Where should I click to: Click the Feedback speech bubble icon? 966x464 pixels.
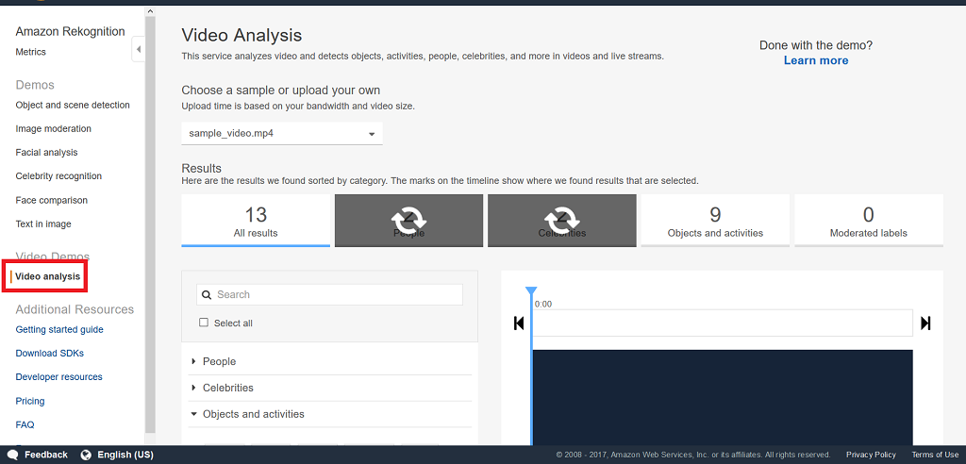coord(12,455)
